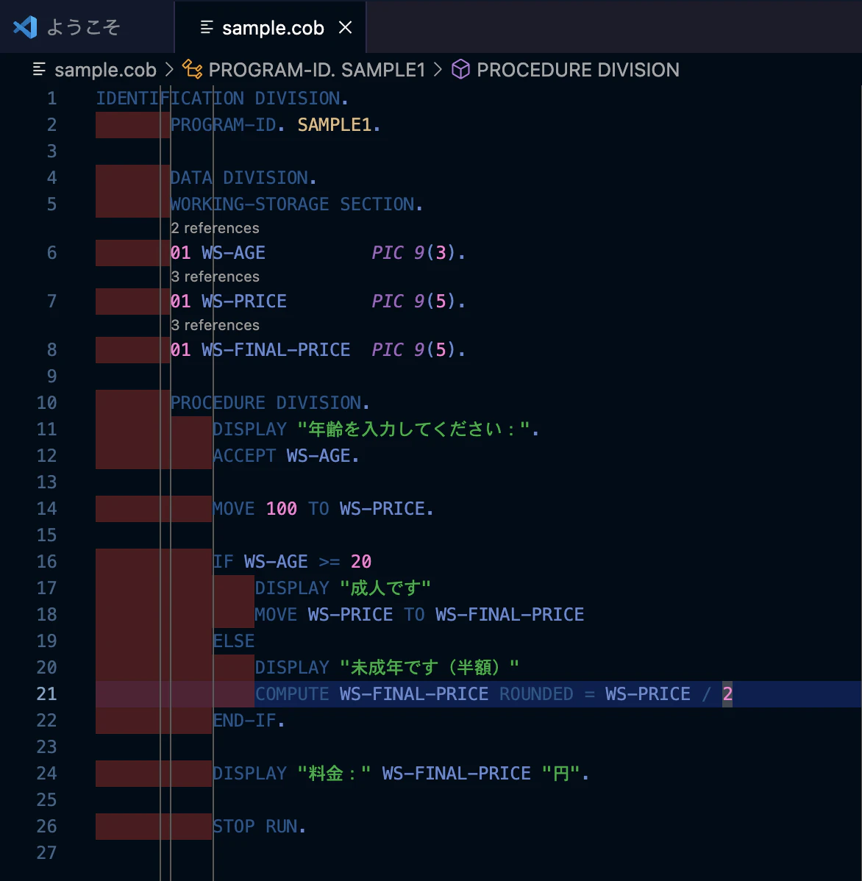Viewport: 862px width, 881px height.
Task: Click the file icon in the sample.cob tab
Action: point(207,27)
